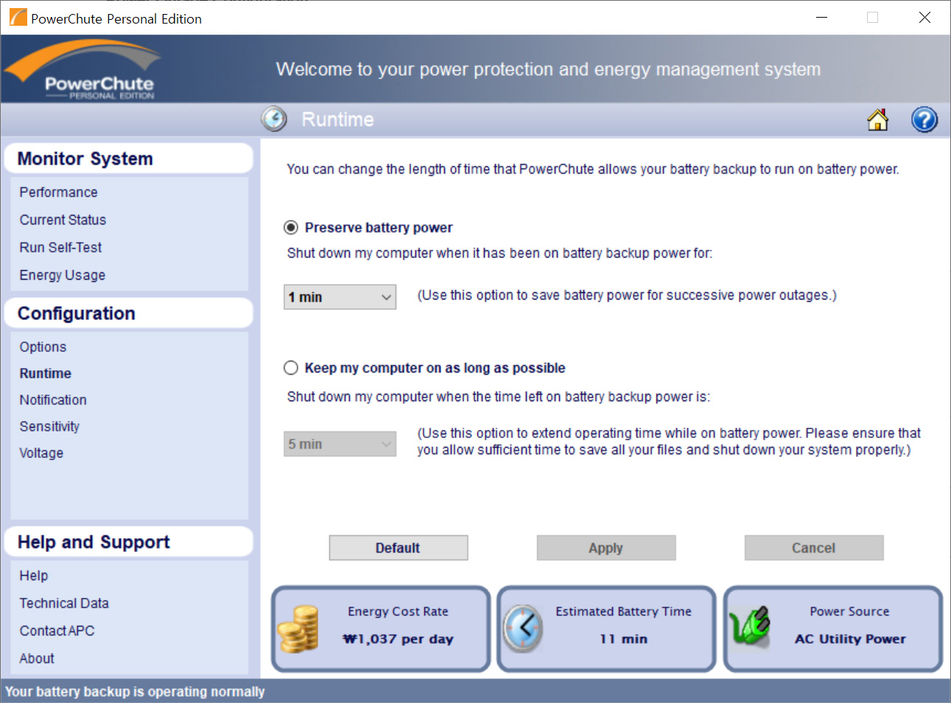951x703 pixels.
Task: Open Technical Data page
Action: tap(64, 604)
